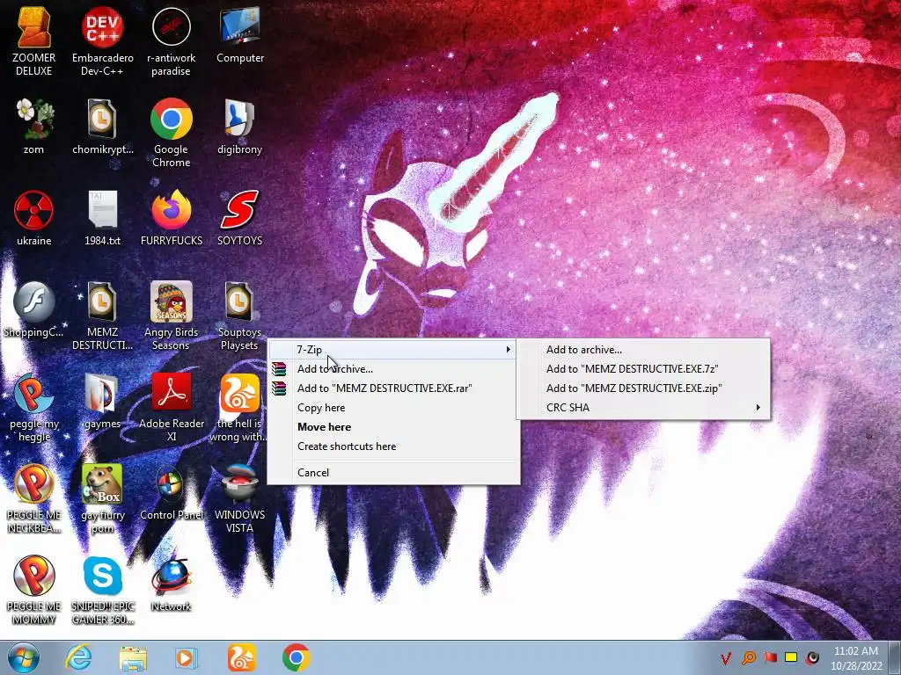Launch Internet Explorer from taskbar
The width and height of the screenshot is (901, 675).
point(78,657)
